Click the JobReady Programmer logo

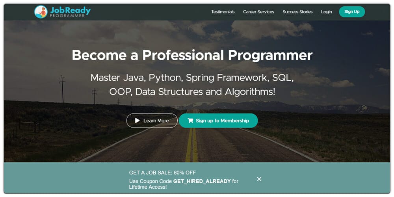[x=62, y=12]
